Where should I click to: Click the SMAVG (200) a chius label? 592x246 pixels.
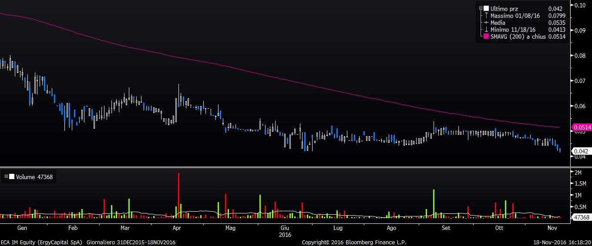pyautogui.click(x=518, y=37)
